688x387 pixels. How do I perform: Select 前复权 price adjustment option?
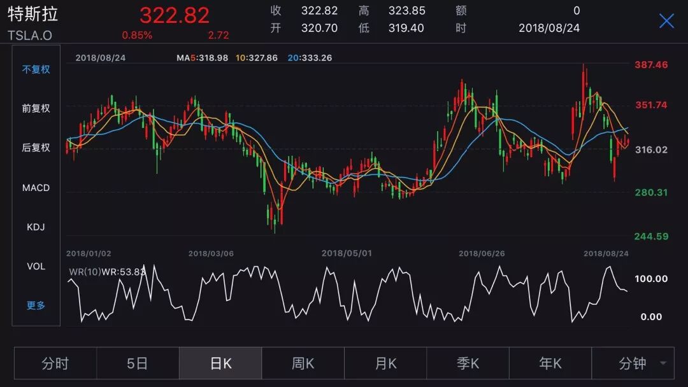36,108
